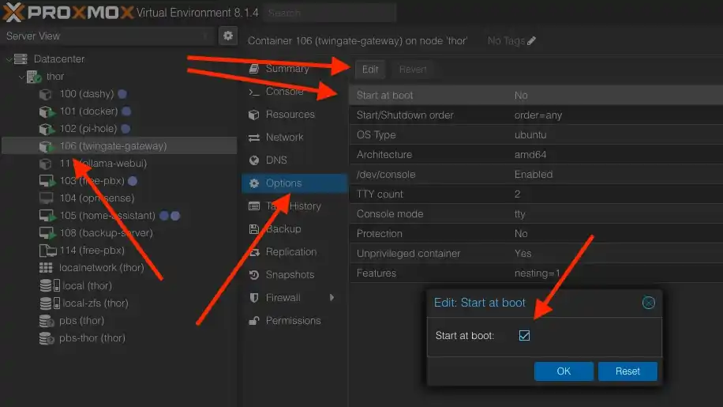Click the Options gear icon
Viewport: 723px width, 407px height.
253,183
